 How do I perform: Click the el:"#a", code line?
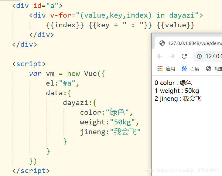click(x=63, y=83)
